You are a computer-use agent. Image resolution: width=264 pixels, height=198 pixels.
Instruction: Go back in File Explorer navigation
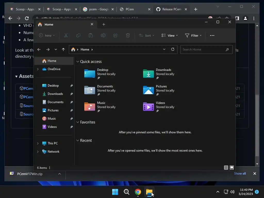[x=39, y=49]
